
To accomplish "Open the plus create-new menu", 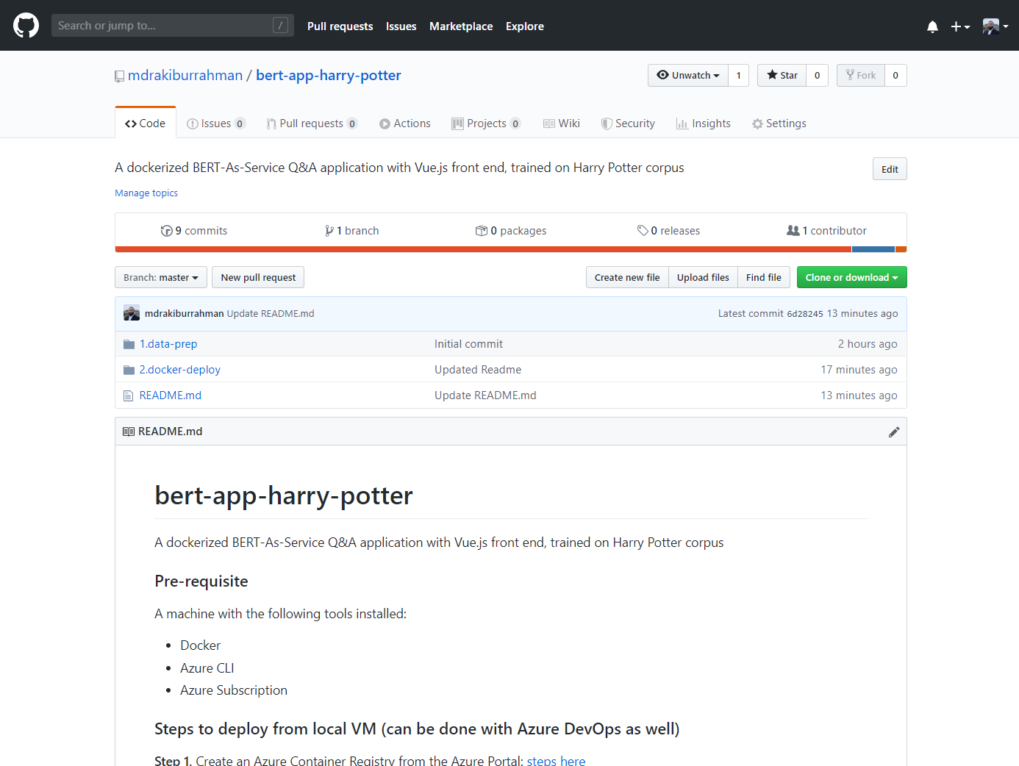I will pyautogui.click(x=960, y=26).
